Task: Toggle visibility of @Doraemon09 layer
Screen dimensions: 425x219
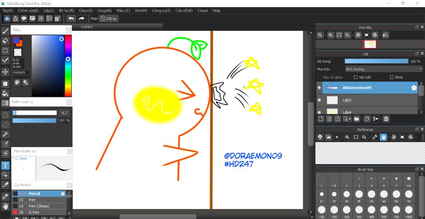Action: tap(319, 88)
